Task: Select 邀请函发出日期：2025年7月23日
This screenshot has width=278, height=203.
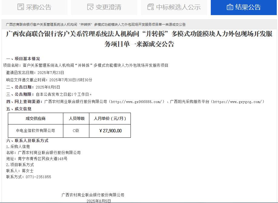Action: 35,73
